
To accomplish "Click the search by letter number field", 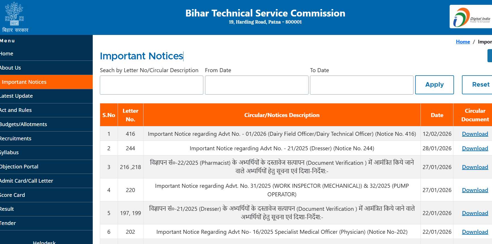I will [x=151, y=85].
